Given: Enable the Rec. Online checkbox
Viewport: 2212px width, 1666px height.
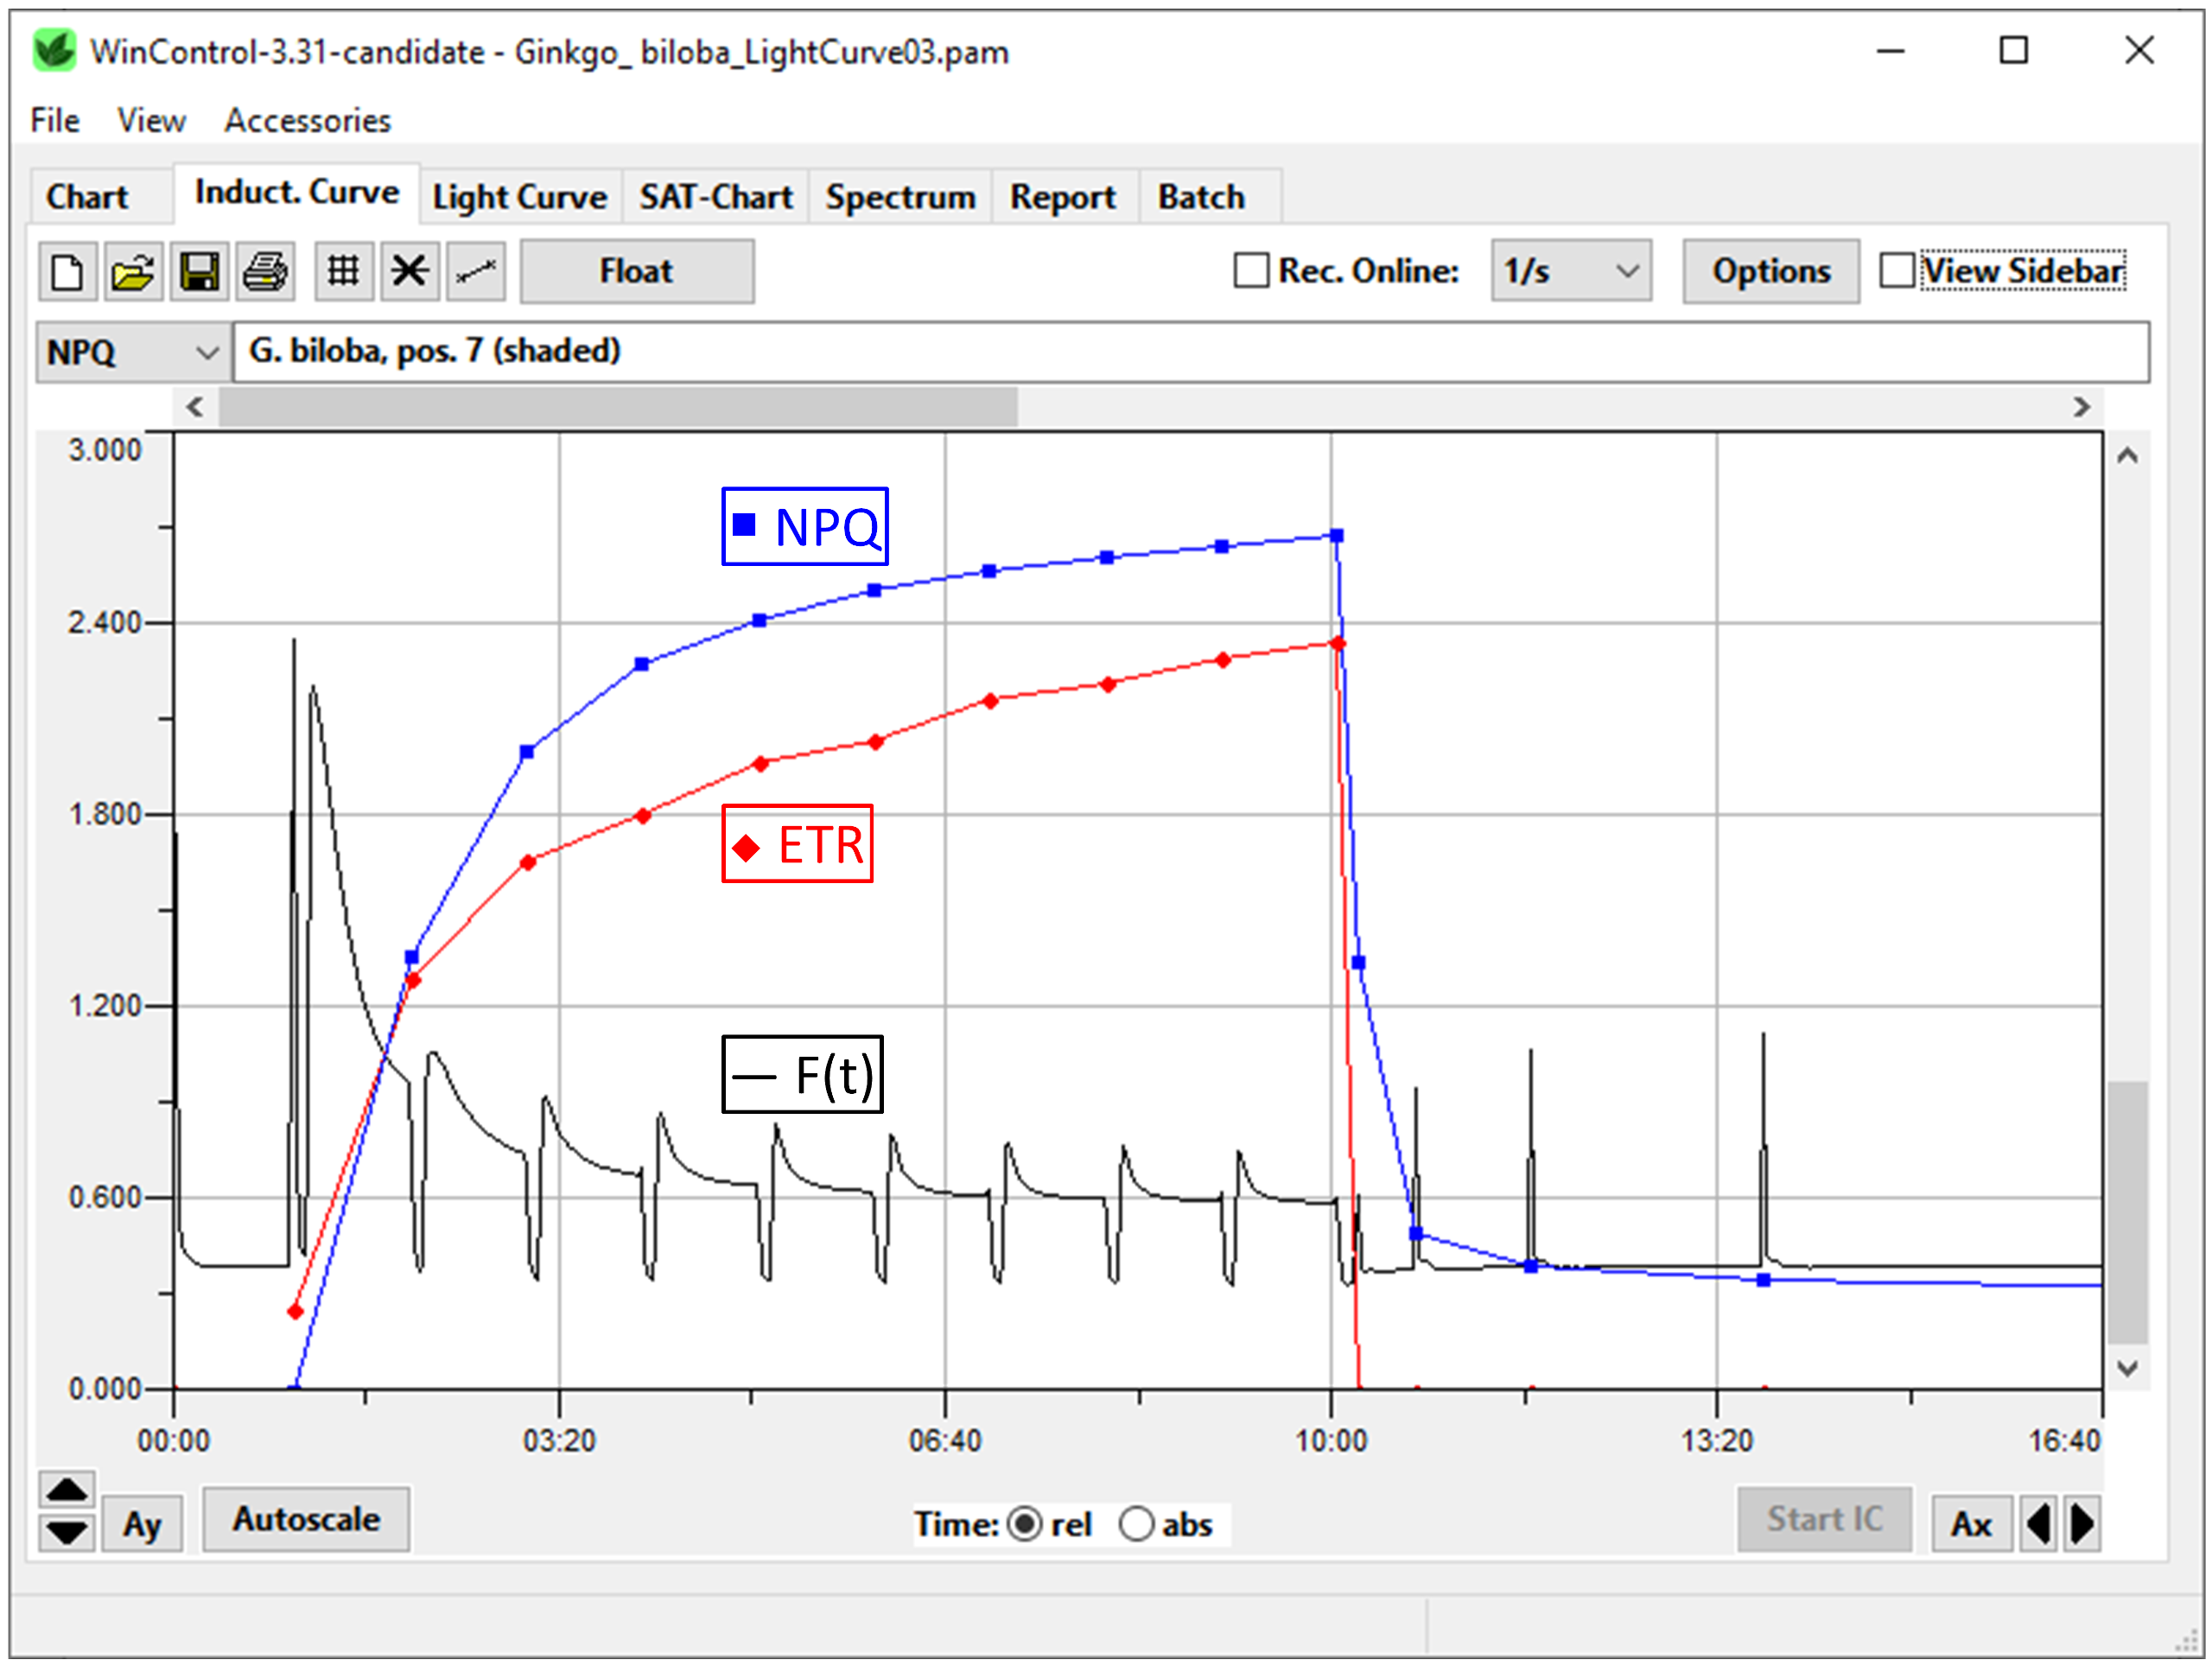Looking at the screenshot, I should click(x=1251, y=270).
